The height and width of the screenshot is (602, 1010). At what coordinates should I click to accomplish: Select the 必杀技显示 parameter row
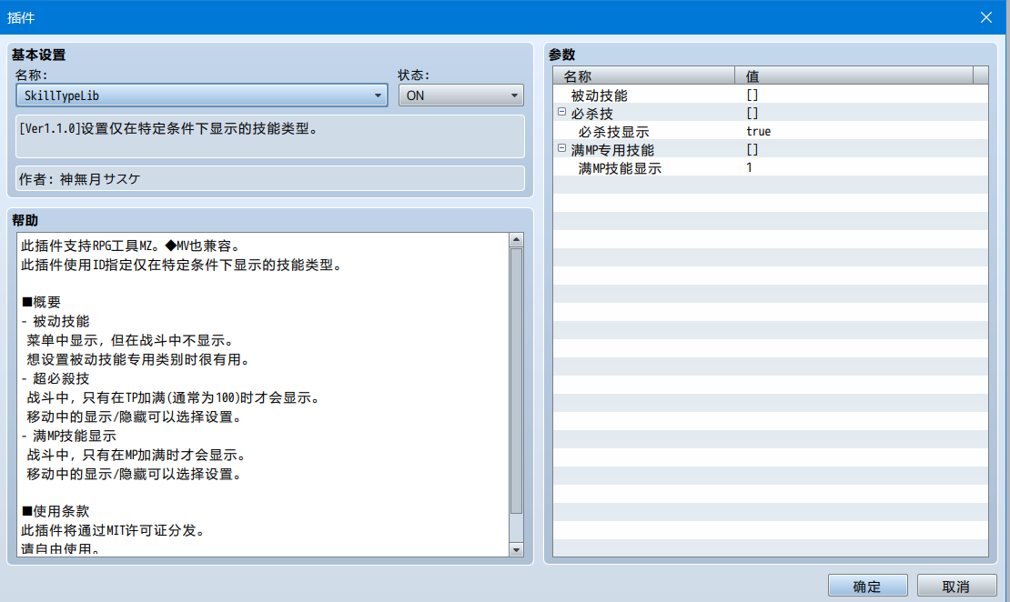pos(771,131)
